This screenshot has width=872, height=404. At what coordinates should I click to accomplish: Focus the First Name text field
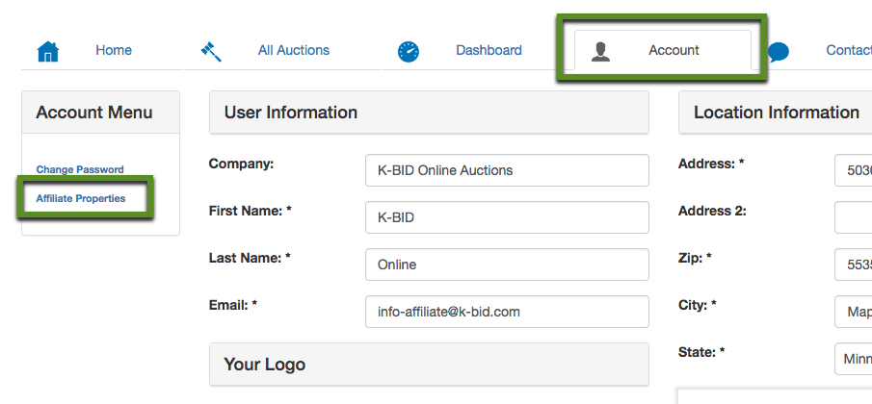coord(507,217)
